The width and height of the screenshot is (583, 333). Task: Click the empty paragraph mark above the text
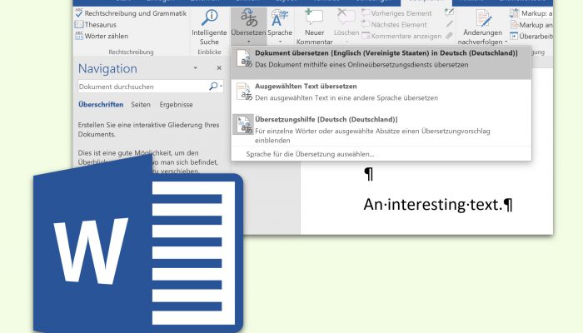[368, 174]
